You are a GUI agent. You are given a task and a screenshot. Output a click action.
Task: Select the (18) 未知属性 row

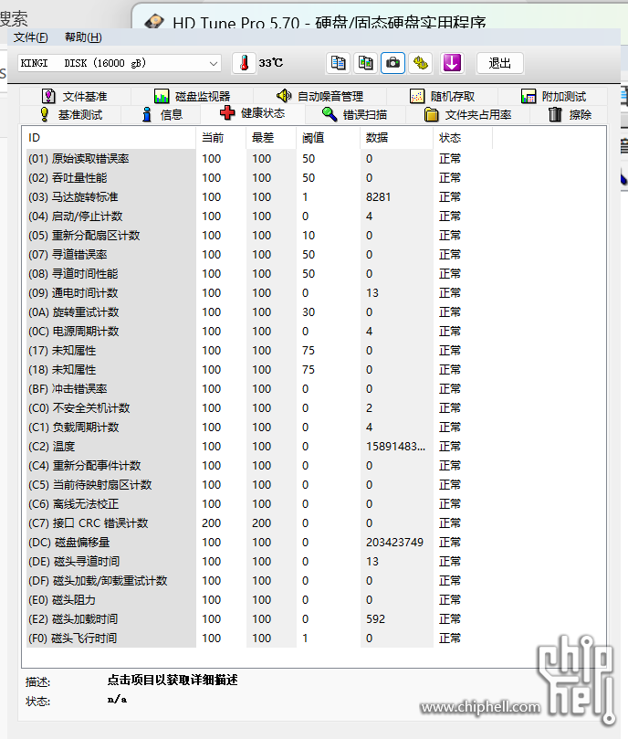coord(259,369)
